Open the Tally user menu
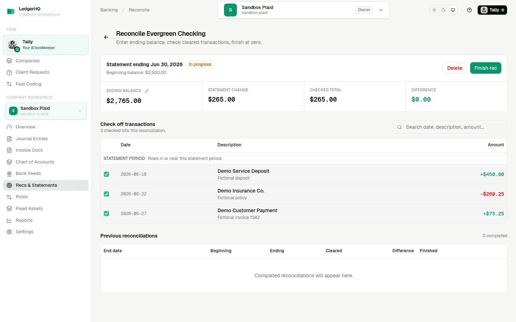This screenshot has height=322, width=516. click(x=492, y=10)
